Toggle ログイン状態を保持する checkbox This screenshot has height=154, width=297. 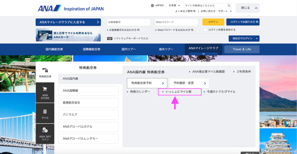click(205, 30)
